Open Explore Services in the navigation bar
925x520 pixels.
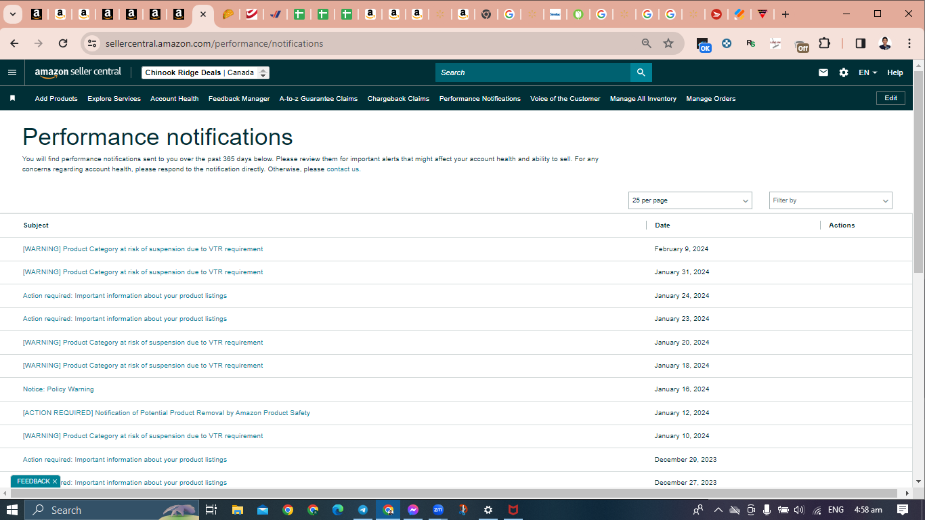click(114, 99)
